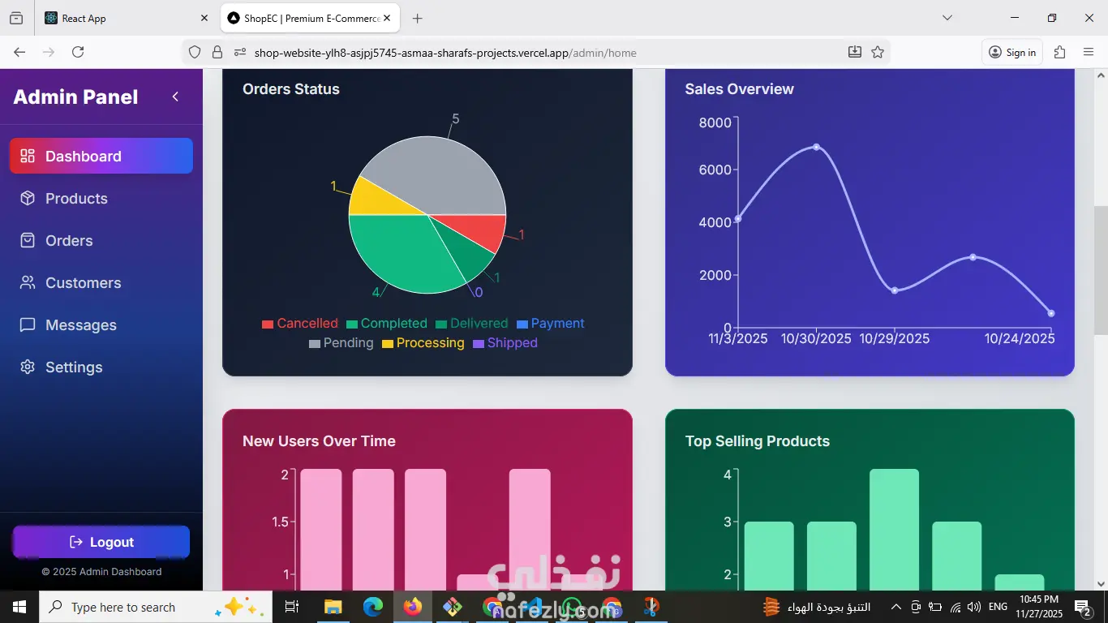Open Orders from the admin sidebar
The height and width of the screenshot is (623, 1108).
point(101,240)
